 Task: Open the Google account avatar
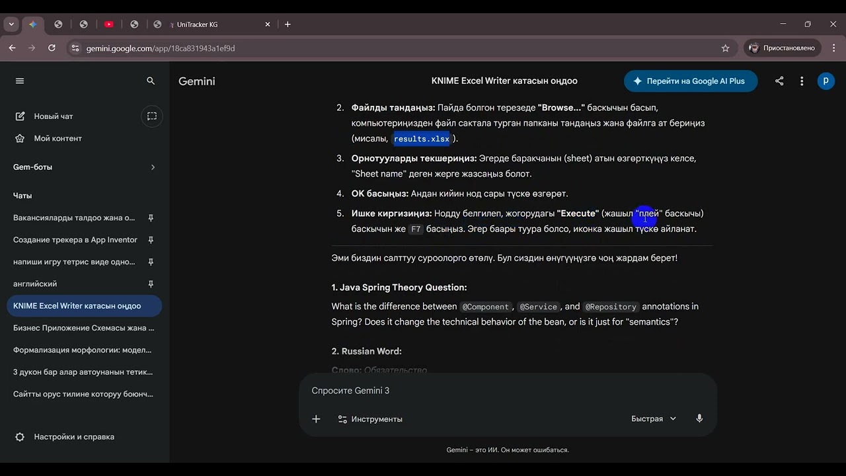826,81
